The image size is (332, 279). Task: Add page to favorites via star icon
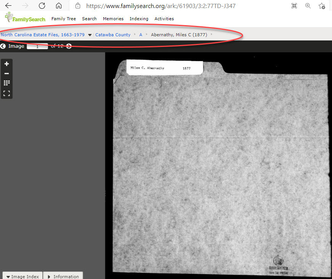(322, 6)
